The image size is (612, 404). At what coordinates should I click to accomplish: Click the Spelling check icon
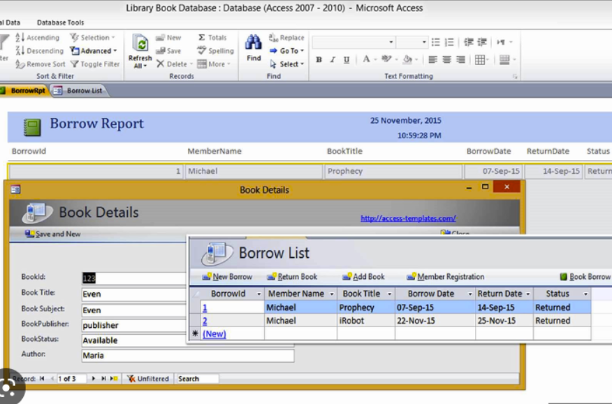[x=202, y=51]
